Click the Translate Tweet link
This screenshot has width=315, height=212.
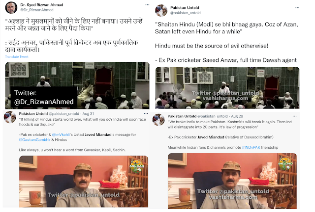pyautogui.click(x=17, y=57)
